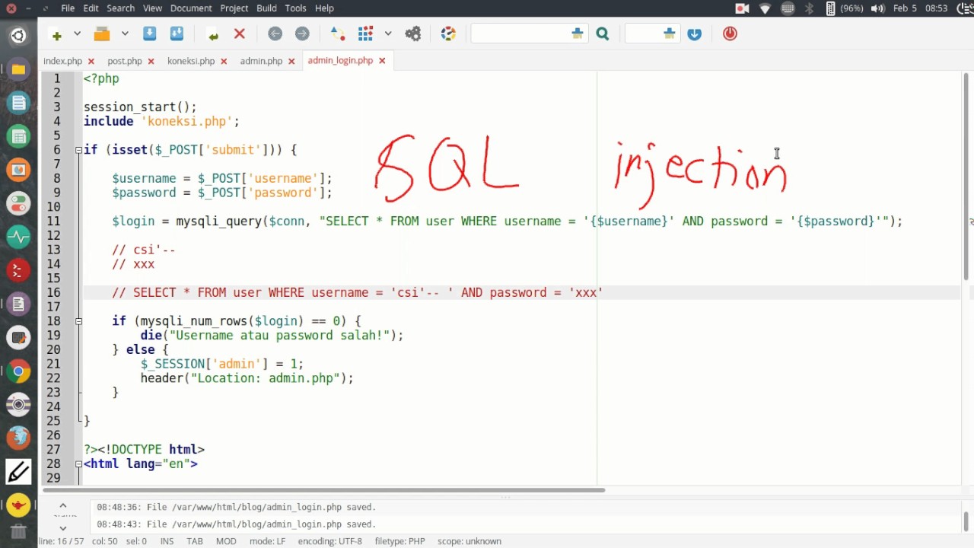The image size is (974, 548).
Task: Click the Open file folder icon
Action: point(102,34)
